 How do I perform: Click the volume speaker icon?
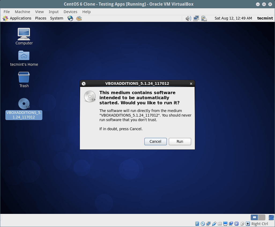point(188,18)
